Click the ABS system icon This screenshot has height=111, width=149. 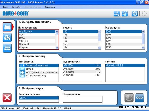(22, 72)
